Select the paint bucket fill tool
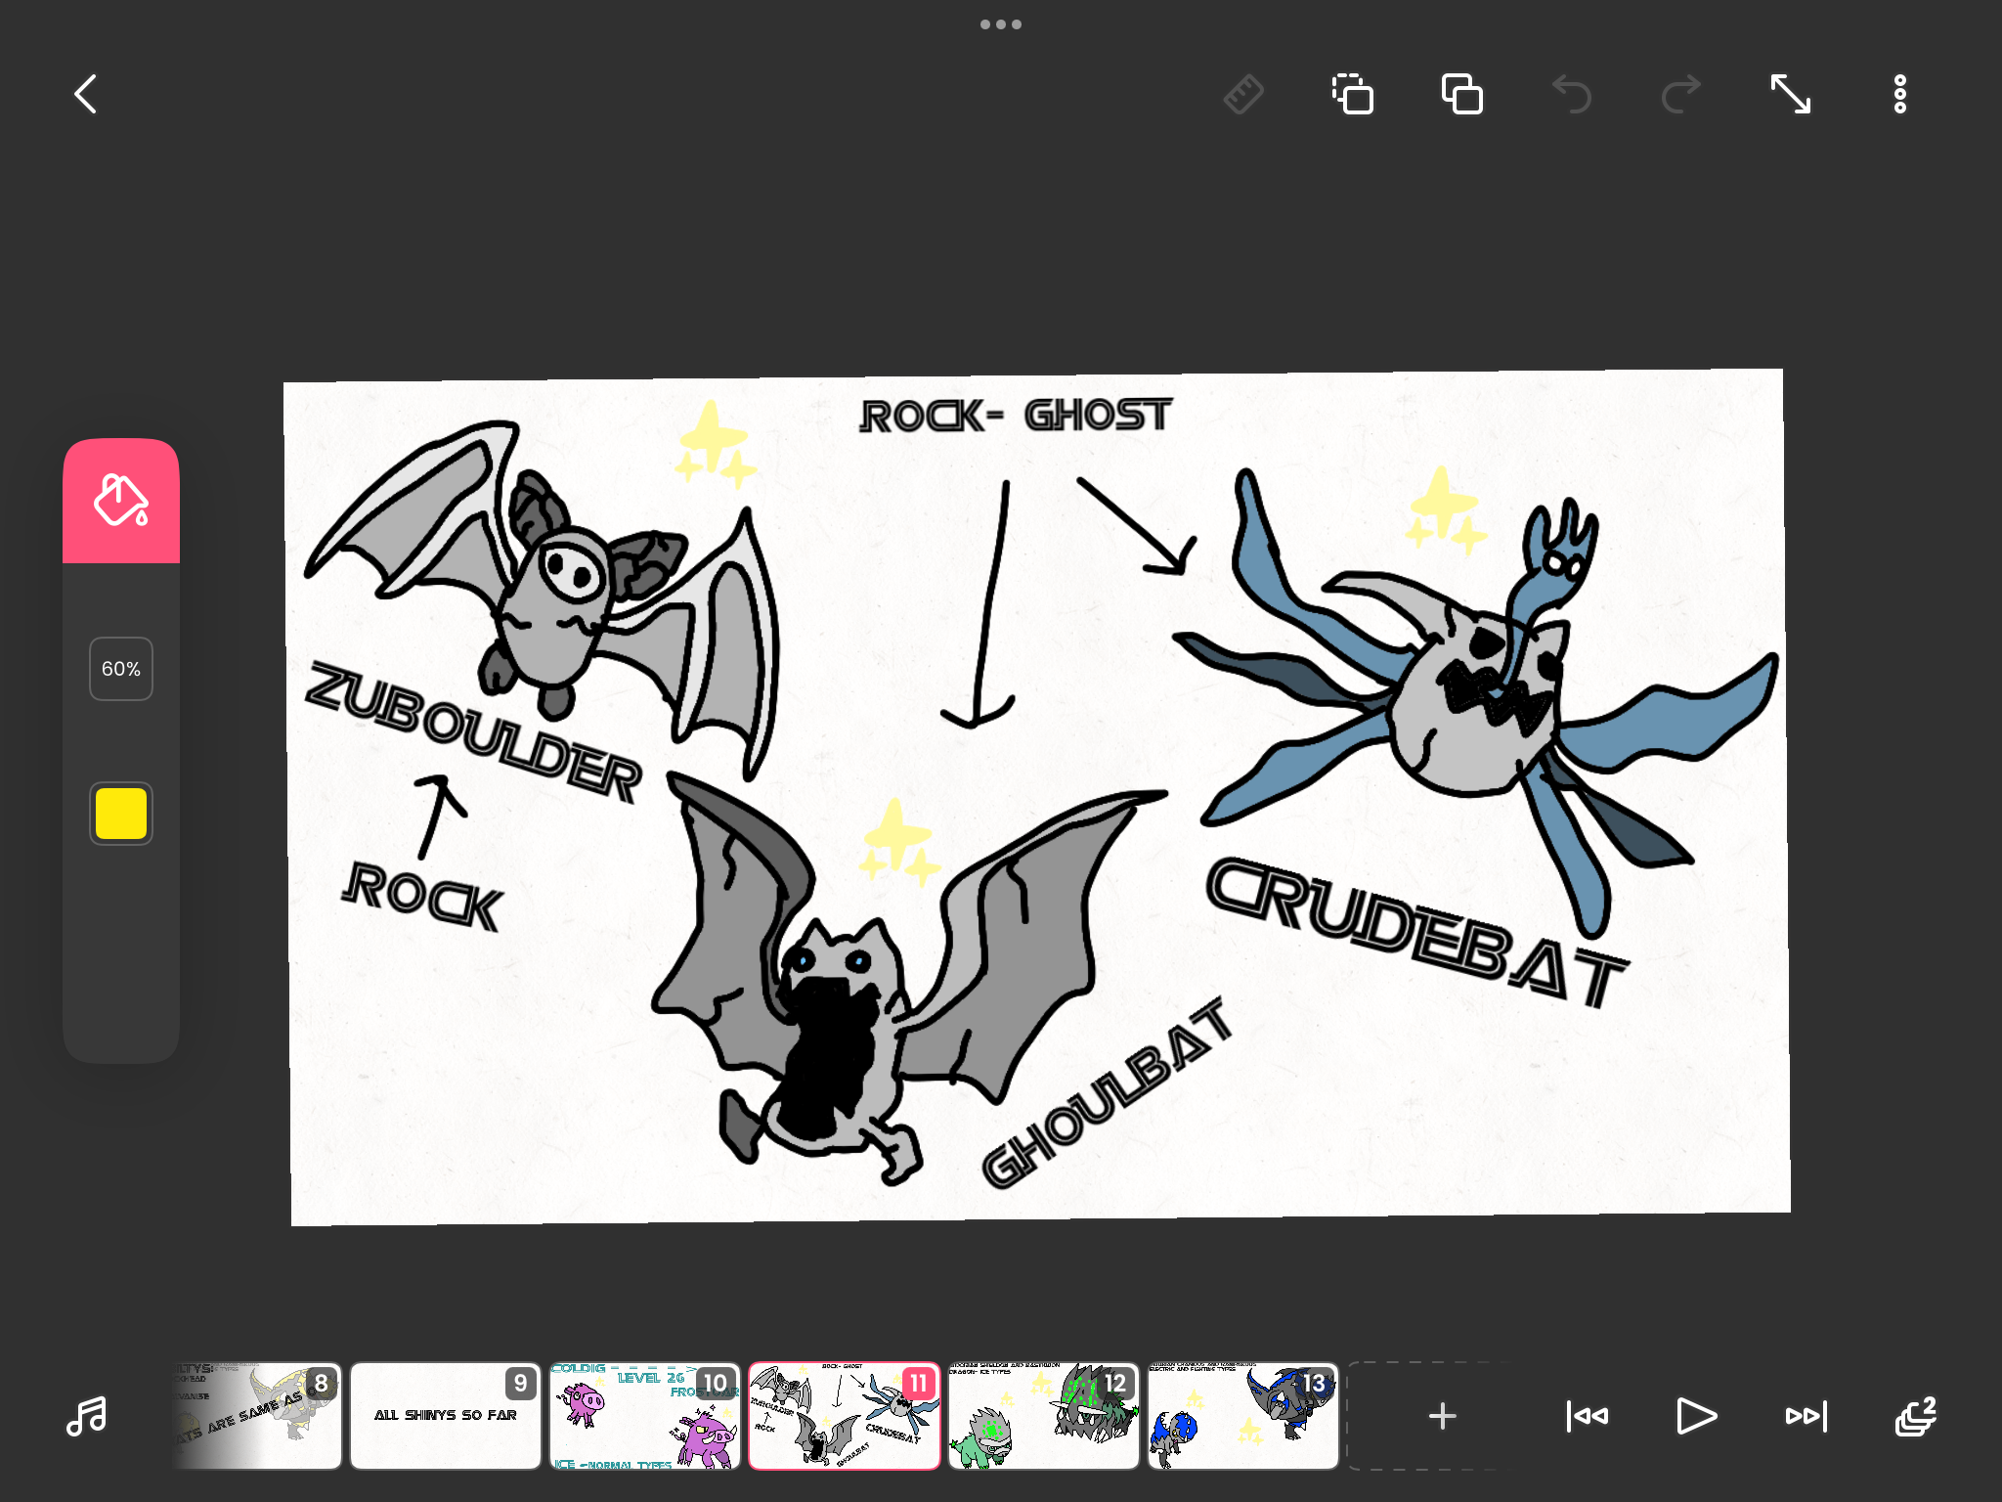The height and width of the screenshot is (1502, 2002). click(x=121, y=501)
